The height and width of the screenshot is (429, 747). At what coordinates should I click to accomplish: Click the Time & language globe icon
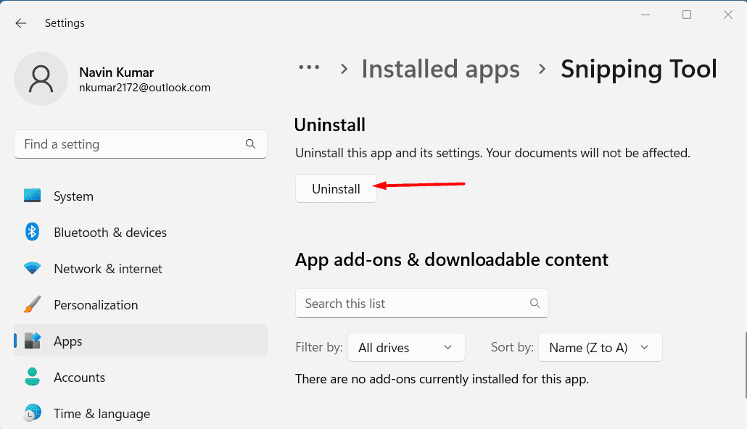33,413
